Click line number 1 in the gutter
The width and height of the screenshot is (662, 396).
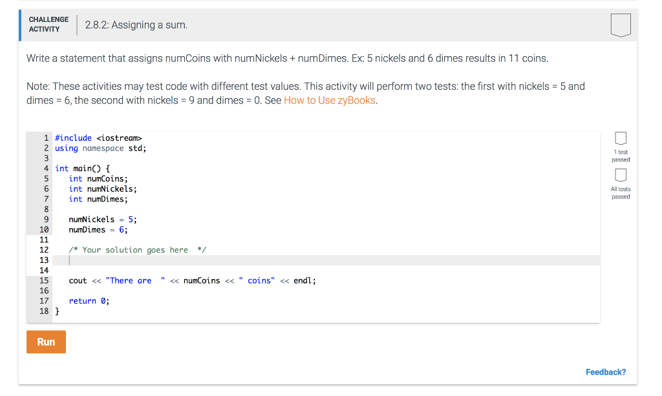click(x=46, y=138)
